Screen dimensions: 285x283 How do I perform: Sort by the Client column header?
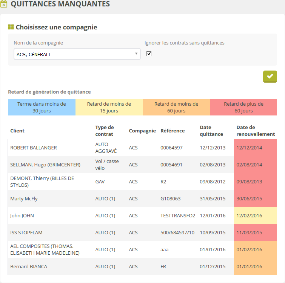click(x=17, y=131)
